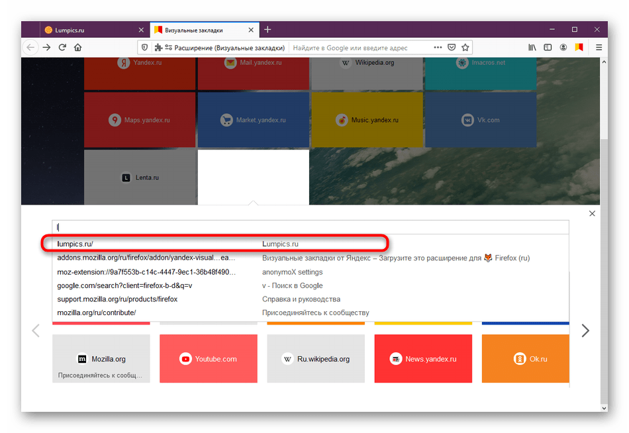Open the Market.yandex.ru bookmark tile
Viewport: 629px width, 433px height.
(254, 120)
